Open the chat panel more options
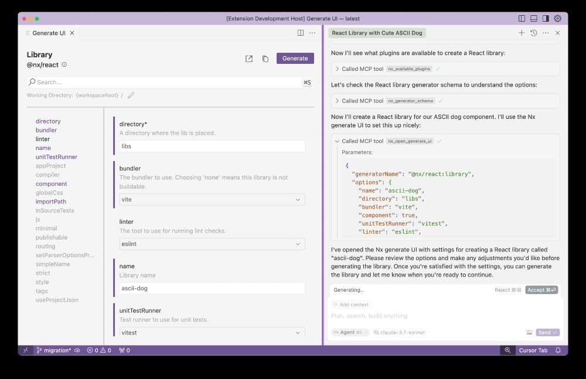This screenshot has height=379, width=586. [546, 33]
